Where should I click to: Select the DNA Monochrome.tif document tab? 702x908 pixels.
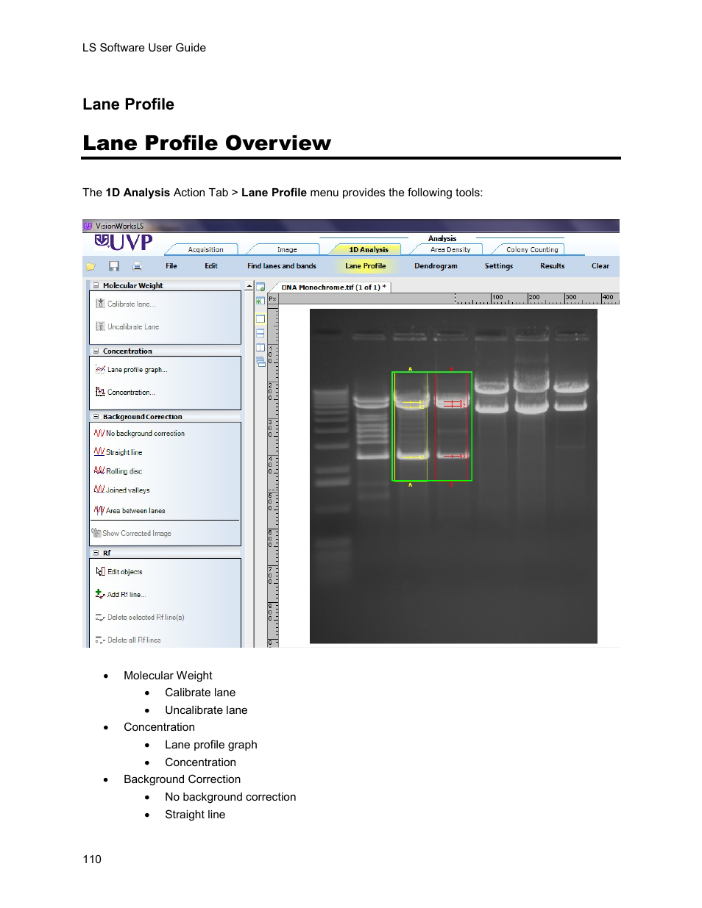coord(333,287)
